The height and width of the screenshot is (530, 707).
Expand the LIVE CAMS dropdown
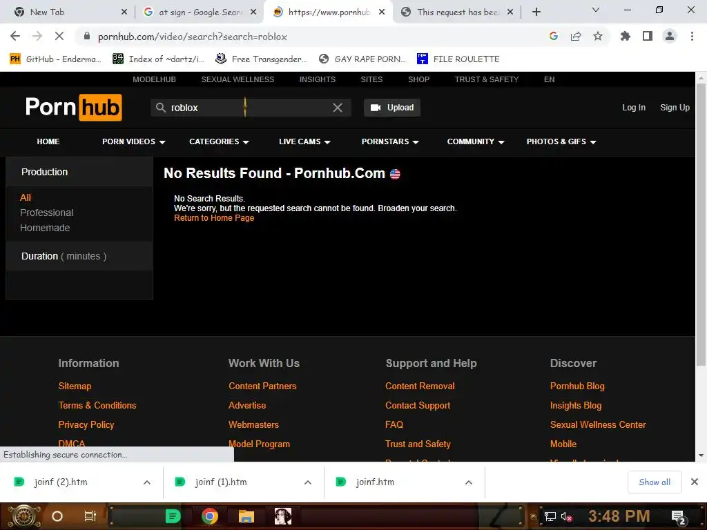tap(304, 141)
